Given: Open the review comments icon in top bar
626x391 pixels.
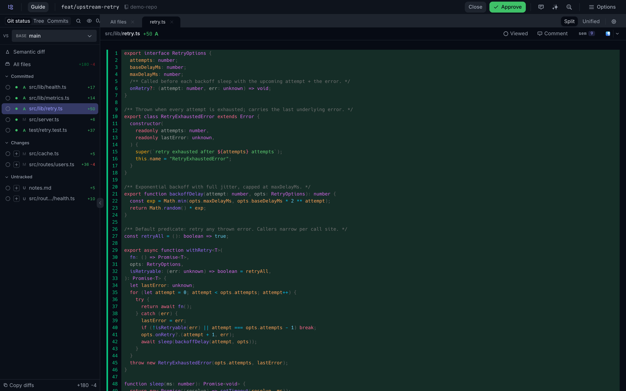Looking at the screenshot, I should click(x=541, y=7).
